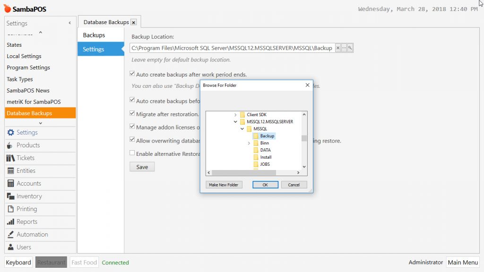Confirm folder selection with OK
This screenshot has width=484, height=272.
[265, 185]
